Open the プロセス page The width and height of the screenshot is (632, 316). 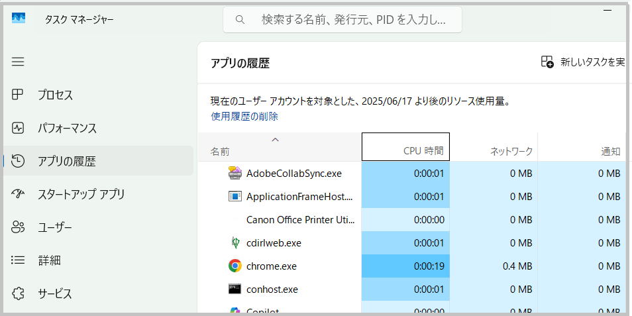[x=98, y=95]
